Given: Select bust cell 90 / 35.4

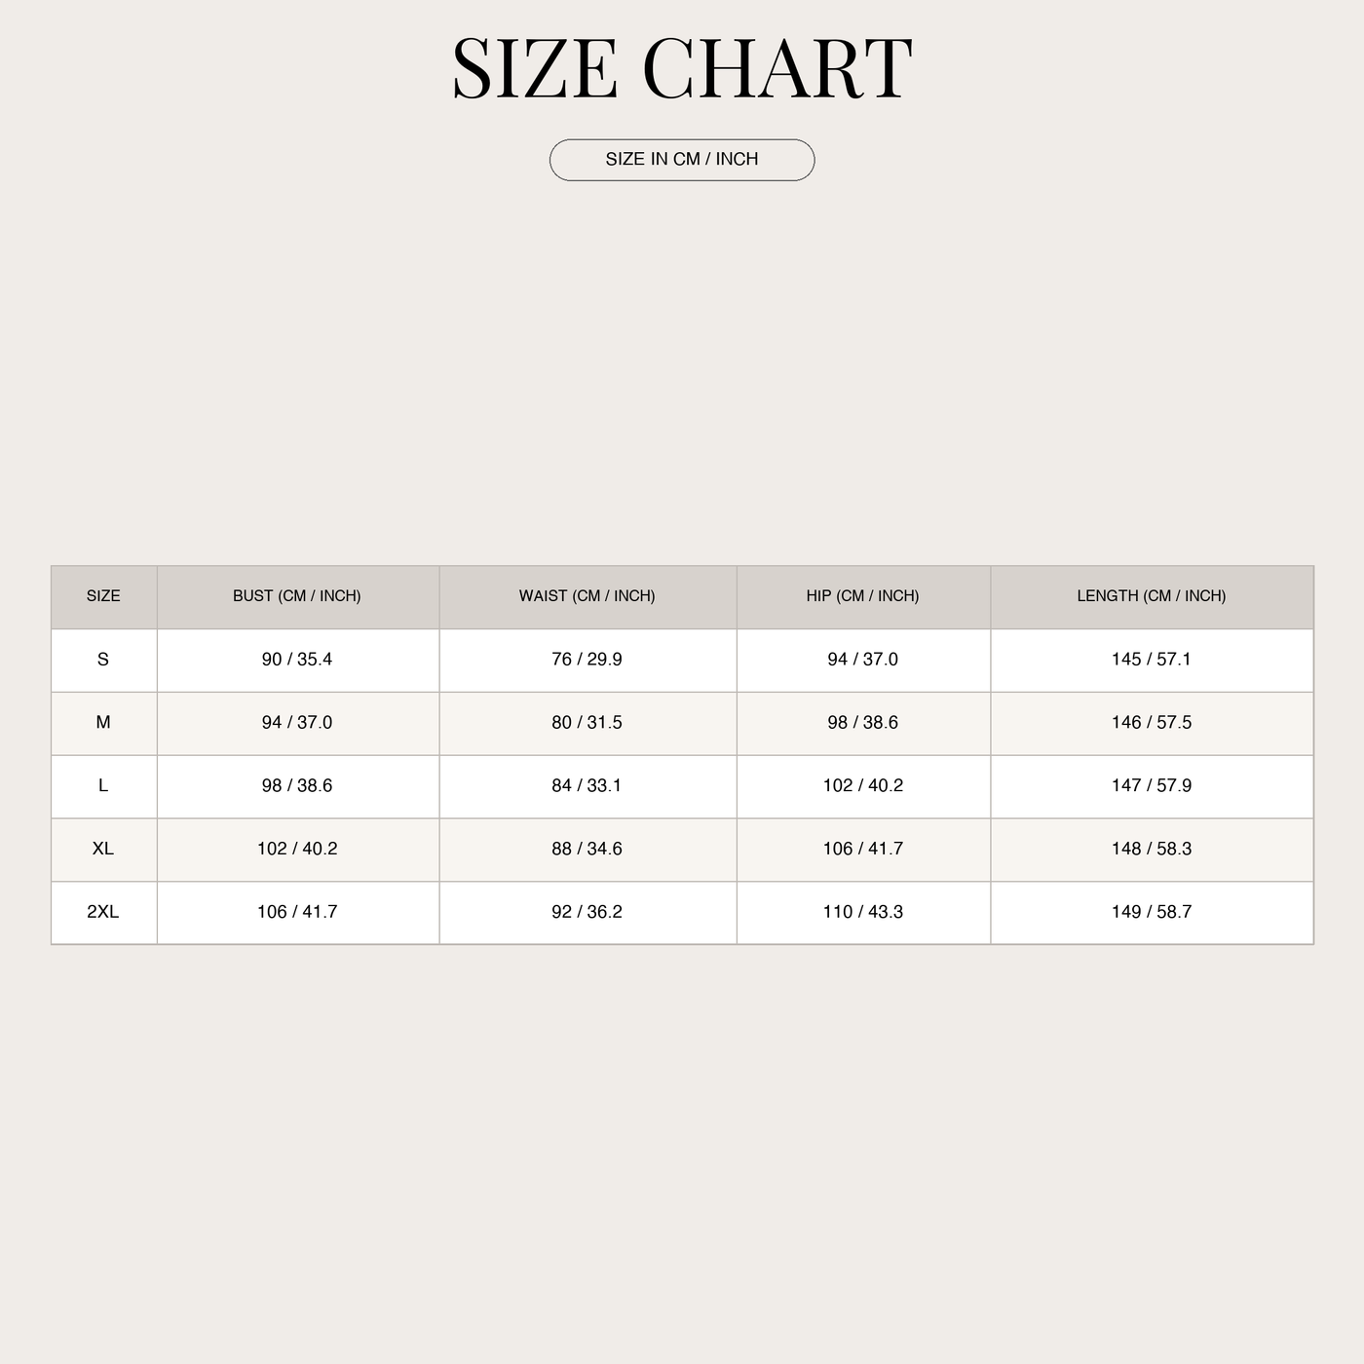Looking at the screenshot, I should click(x=298, y=660).
